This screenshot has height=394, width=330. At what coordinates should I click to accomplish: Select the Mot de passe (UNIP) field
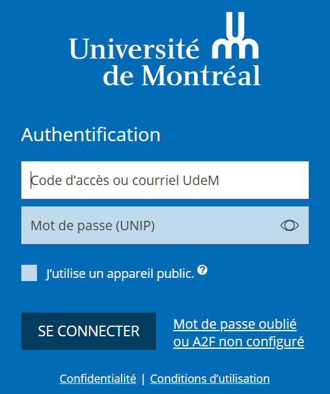(x=165, y=225)
